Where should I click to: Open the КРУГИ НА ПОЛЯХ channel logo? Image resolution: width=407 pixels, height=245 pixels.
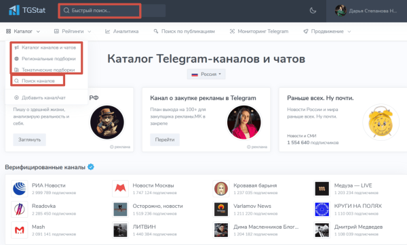(x=322, y=209)
